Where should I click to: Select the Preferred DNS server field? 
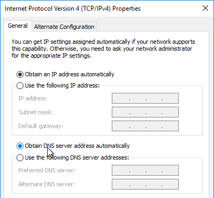(145, 170)
